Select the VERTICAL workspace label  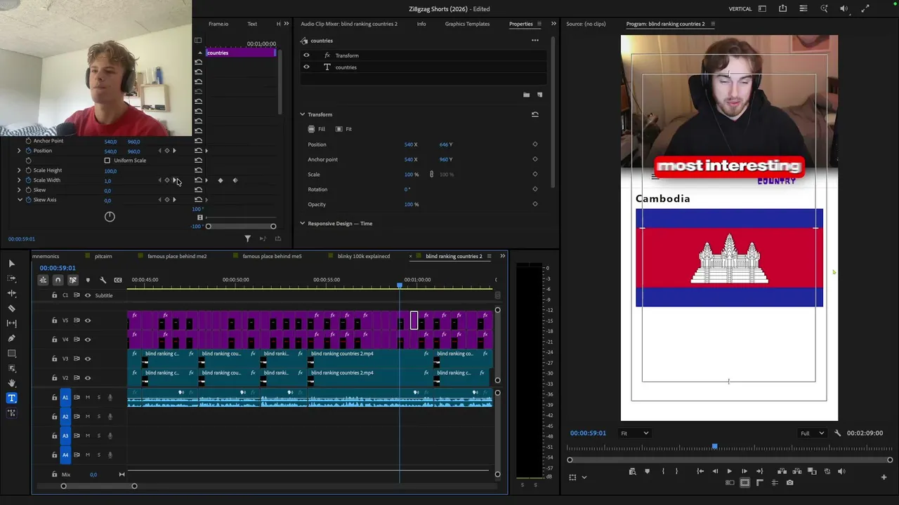click(740, 9)
